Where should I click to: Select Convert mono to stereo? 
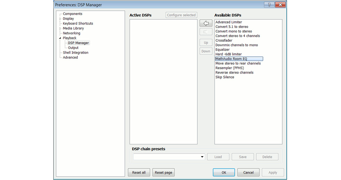(234, 31)
